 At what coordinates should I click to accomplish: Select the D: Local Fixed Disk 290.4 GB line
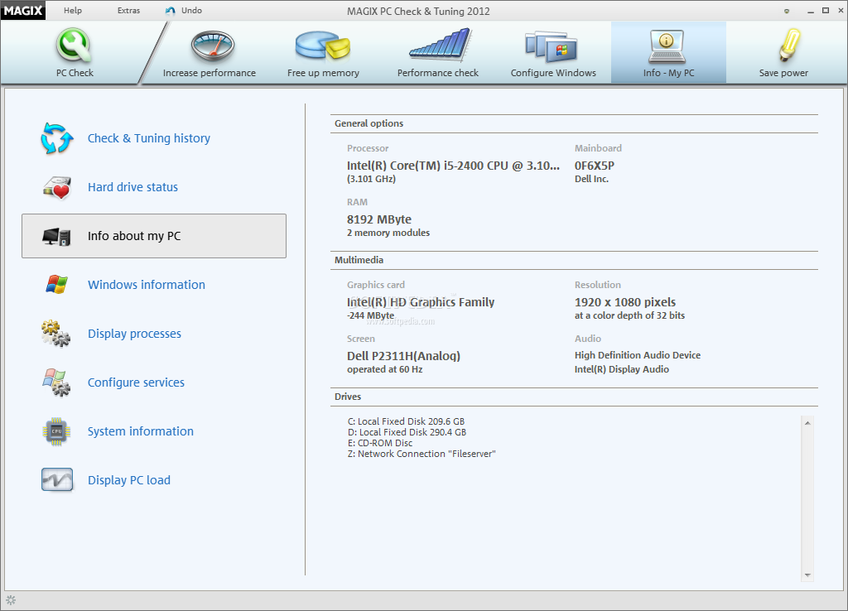407,432
